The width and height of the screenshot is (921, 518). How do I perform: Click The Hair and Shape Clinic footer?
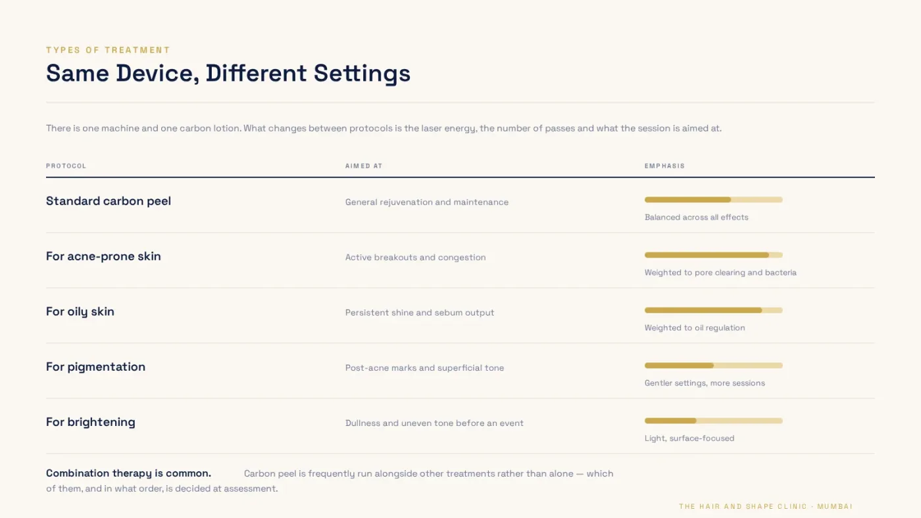click(x=766, y=506)
